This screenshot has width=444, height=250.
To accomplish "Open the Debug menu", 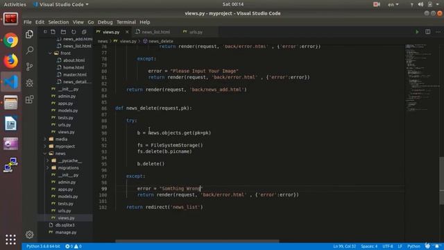I will click(105, 22).
